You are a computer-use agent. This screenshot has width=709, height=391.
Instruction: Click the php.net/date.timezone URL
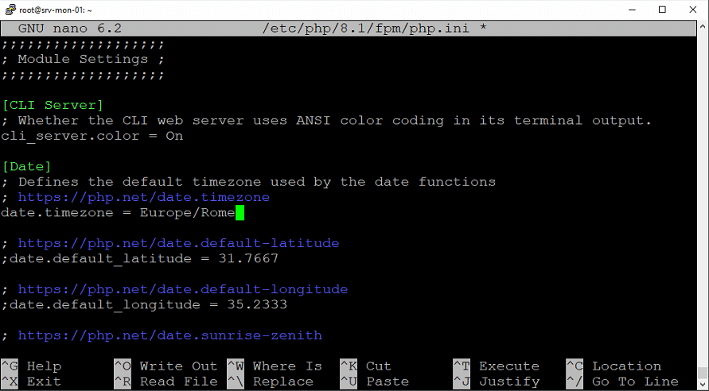point(144,197)
